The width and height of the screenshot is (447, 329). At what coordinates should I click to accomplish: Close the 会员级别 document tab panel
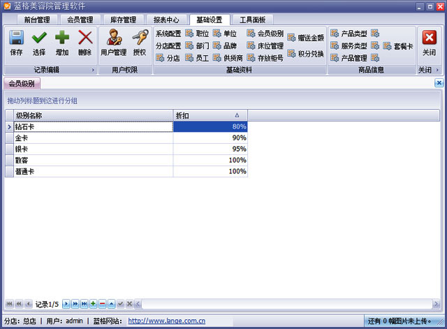439,83
